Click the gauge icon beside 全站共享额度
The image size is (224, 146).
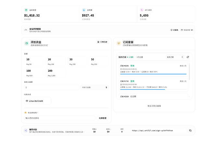(26, 30)
